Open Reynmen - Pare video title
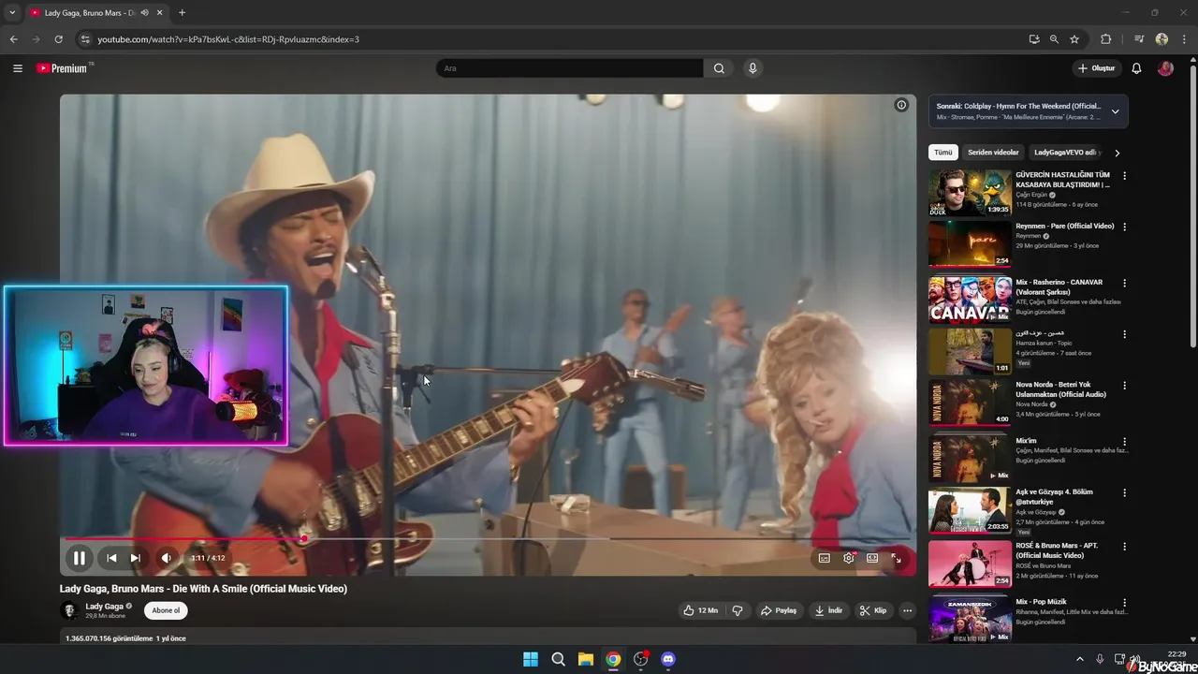Screen dimensions: 1198x674 [x=1065, y=226]
